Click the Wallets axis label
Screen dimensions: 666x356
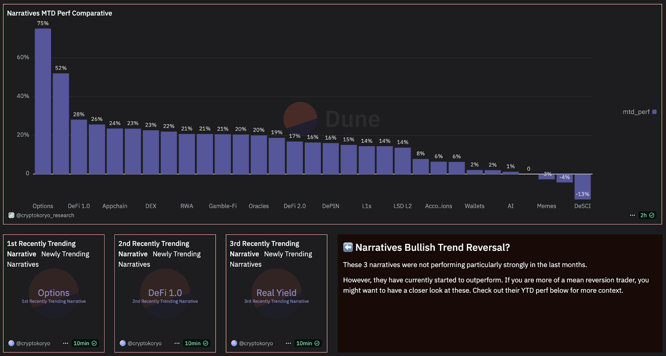pyautogui.click(x=475, y=206)
